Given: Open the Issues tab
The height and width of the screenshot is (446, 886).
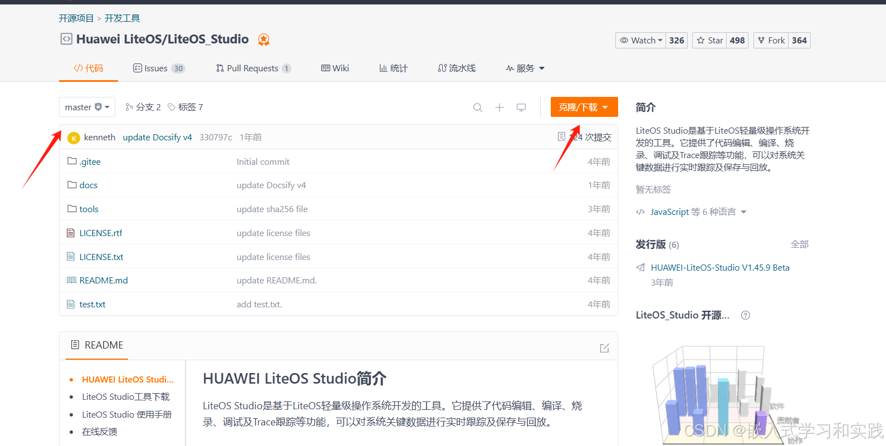Looking at the screenshot, I should pyautogui.click(x=159, y=68).
